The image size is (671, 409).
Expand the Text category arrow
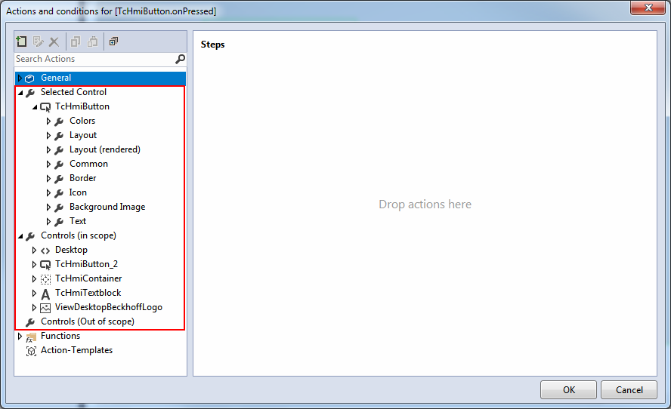pos(48,221)
